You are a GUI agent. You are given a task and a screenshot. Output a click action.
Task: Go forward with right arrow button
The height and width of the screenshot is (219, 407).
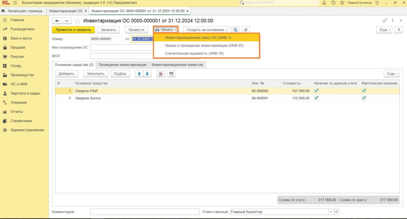(67, 21)
